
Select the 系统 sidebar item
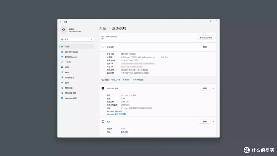[x=77, y=47]
